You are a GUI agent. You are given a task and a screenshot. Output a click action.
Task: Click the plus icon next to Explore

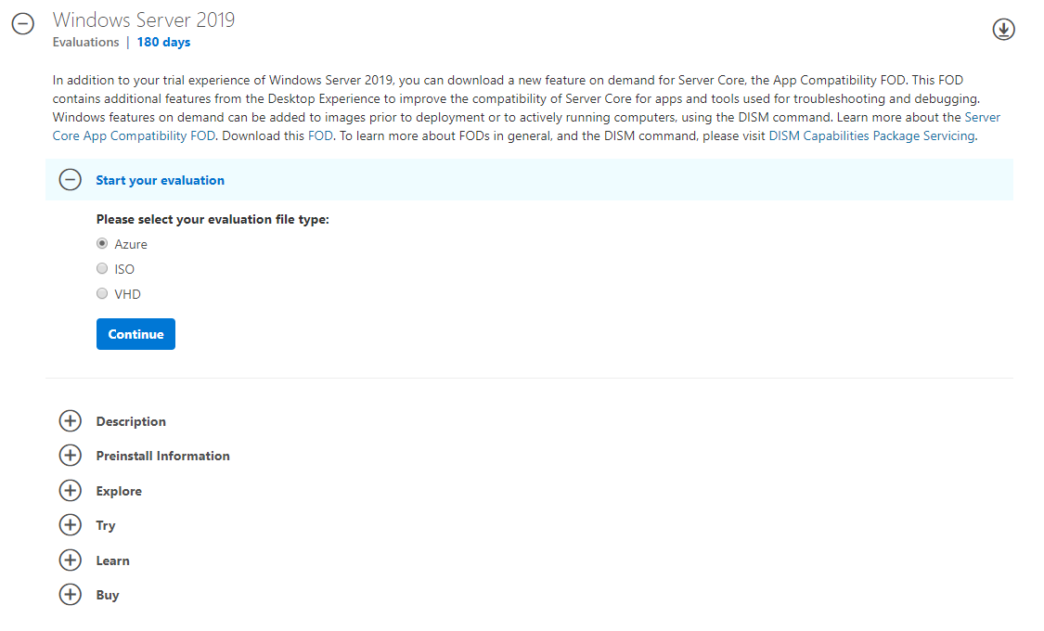tap(70, 490)
